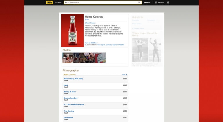
Task: Open When Harry Met Sally
Action: (73, 79)
